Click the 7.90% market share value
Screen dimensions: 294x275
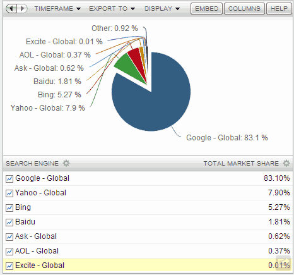279,193
